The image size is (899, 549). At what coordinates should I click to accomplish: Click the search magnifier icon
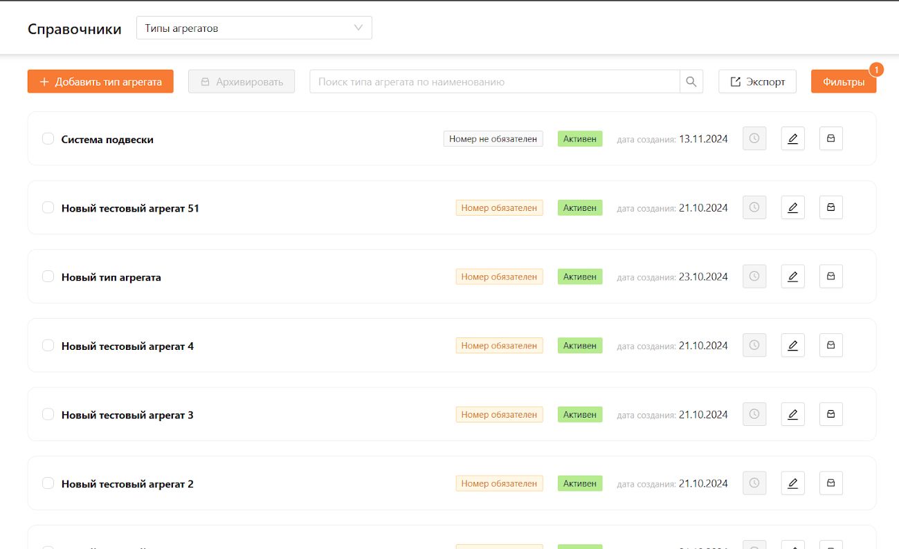[691, 82]
